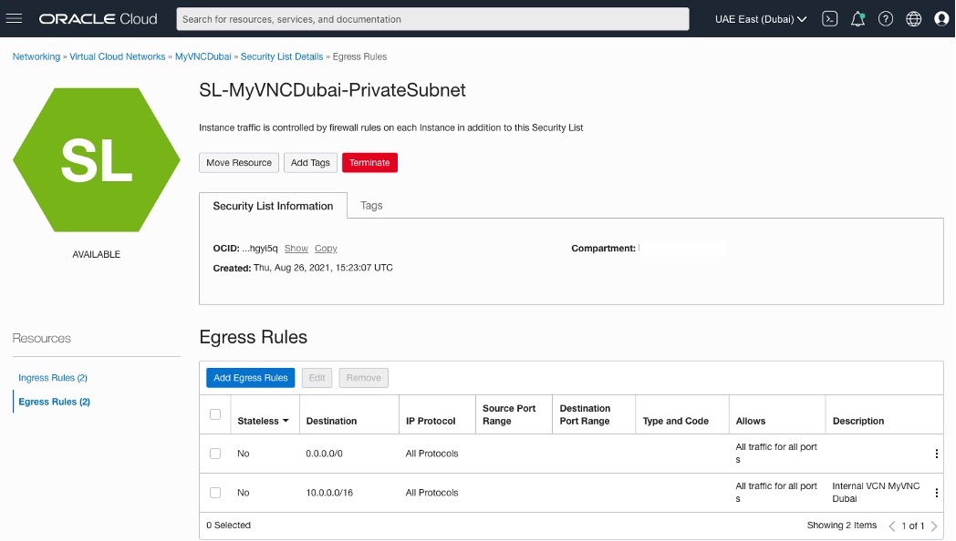
Task: Click the Move Resource button
Action: pyautogui.click(x=239, y=162)
